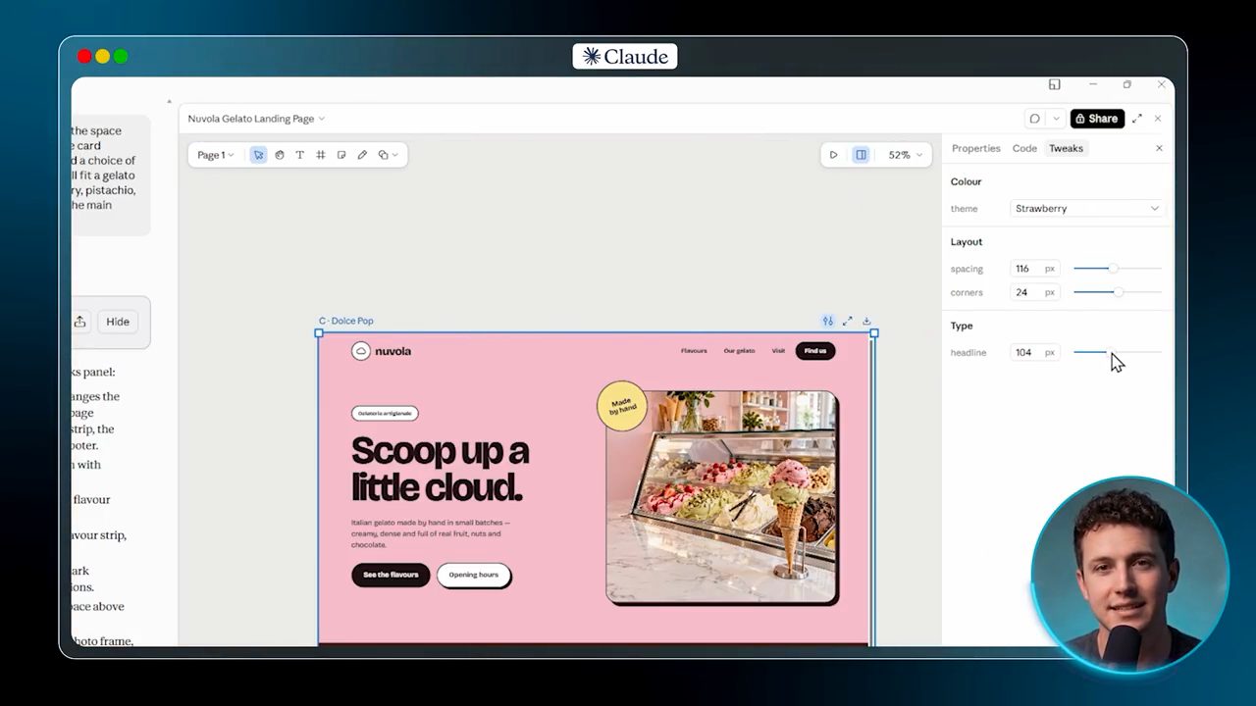
Task: Switch to the Code tab
Action: click(1024, 148)
